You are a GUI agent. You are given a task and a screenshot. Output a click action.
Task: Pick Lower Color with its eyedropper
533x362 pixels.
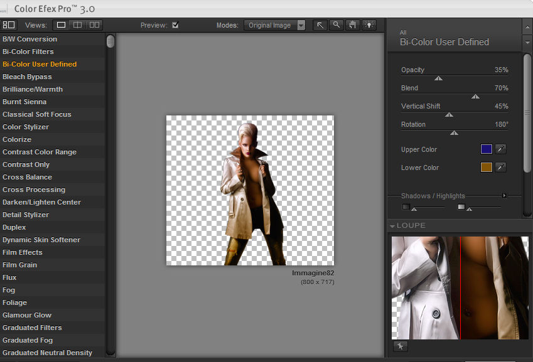point(501,168)
